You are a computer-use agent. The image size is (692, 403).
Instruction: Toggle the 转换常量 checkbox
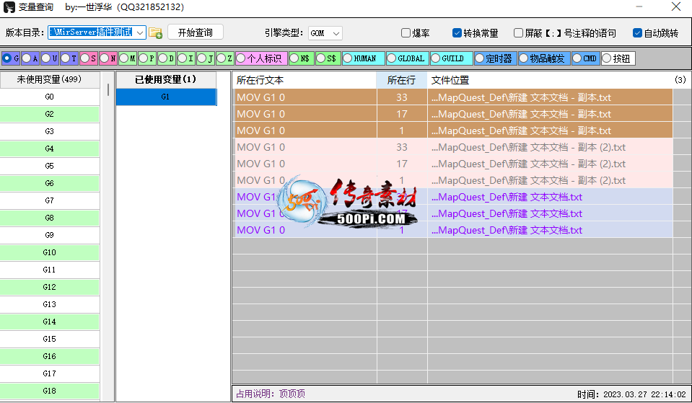457,32
